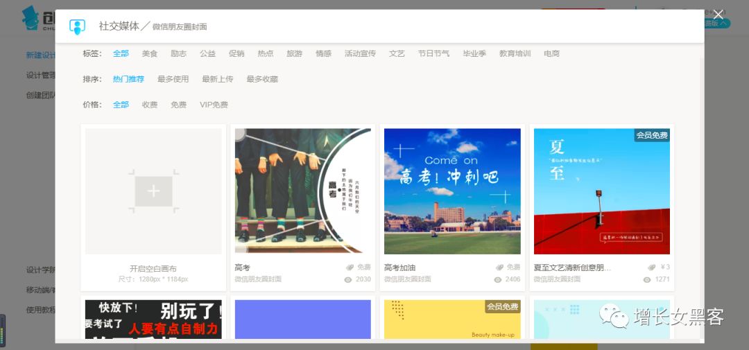Filter templates by 情感 tag

coord(323,53)
